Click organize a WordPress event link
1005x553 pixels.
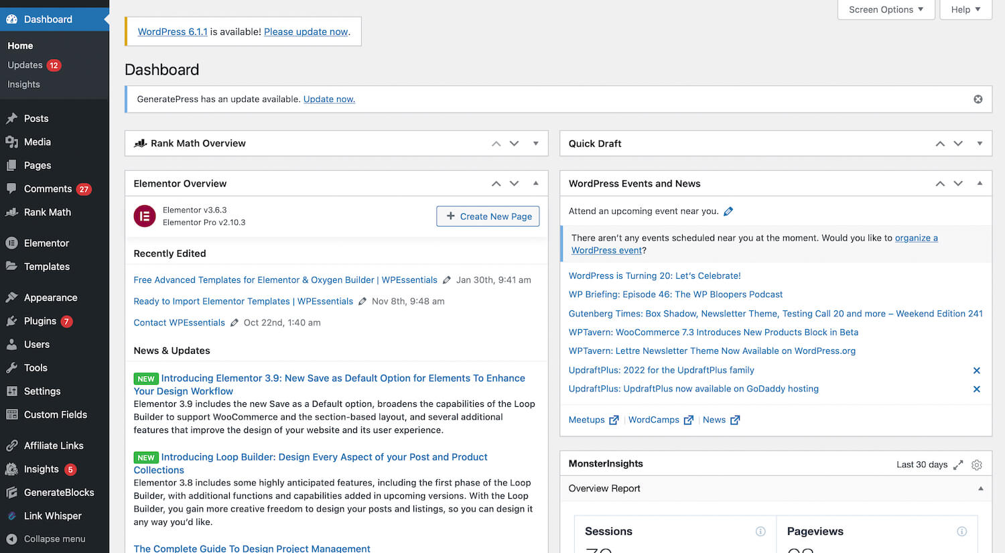[x=754, y=244]
